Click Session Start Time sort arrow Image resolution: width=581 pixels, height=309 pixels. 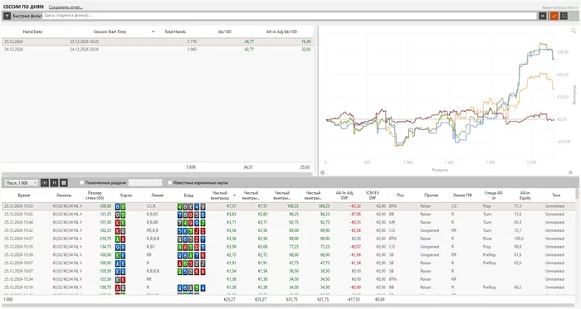[153, 31]
